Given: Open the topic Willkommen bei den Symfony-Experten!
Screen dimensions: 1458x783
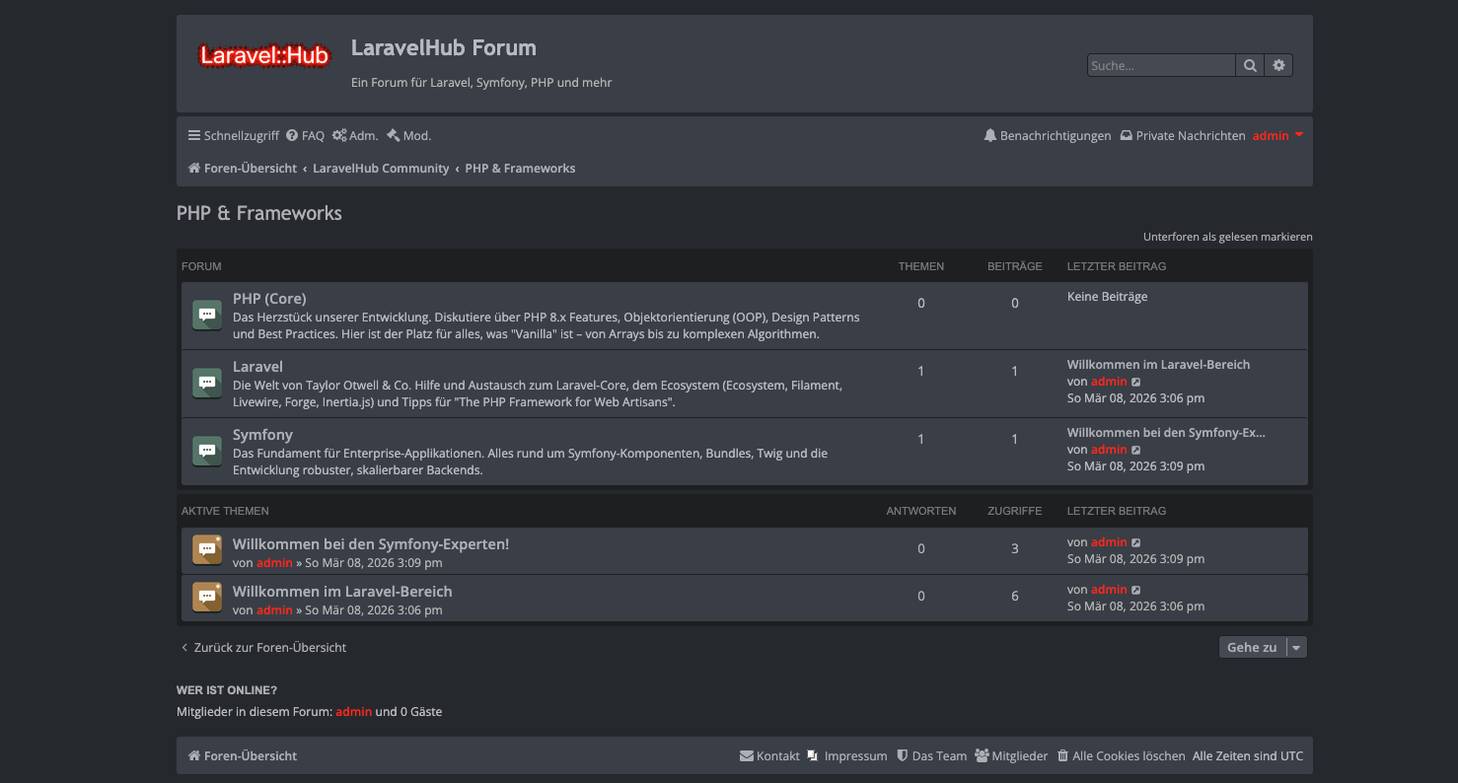Looking at the screenshot, I should pos(371,543).
